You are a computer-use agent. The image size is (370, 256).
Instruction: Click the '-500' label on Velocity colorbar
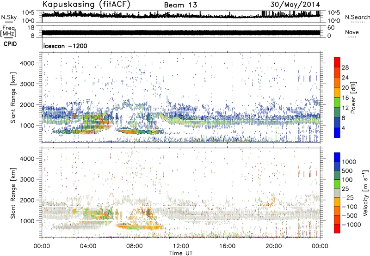350,216
